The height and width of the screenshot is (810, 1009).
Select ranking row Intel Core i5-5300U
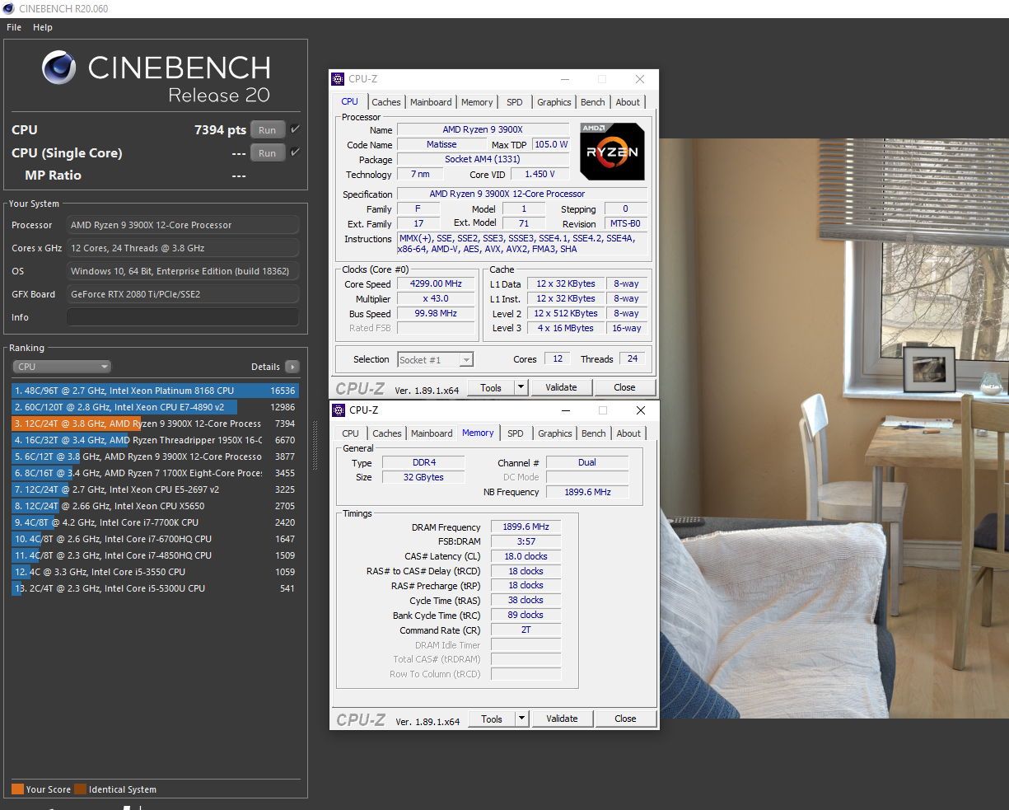tap(155, 588)
